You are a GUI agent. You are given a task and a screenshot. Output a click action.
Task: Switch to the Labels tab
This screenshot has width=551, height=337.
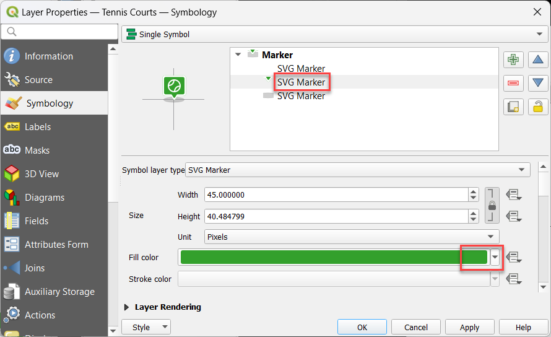(x=38, y=127)
